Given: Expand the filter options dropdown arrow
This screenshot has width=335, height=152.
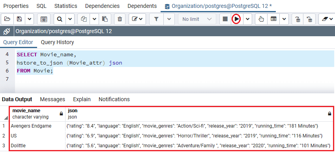Looking at the screenshot, I should tap(169, 19).
